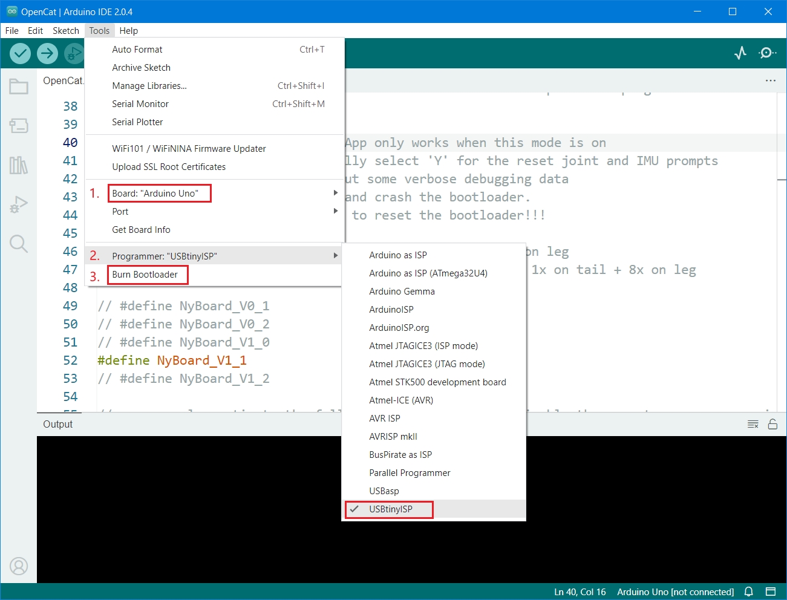
Task: Click the Upload arrow button
Action: click(x=47, y=54)
